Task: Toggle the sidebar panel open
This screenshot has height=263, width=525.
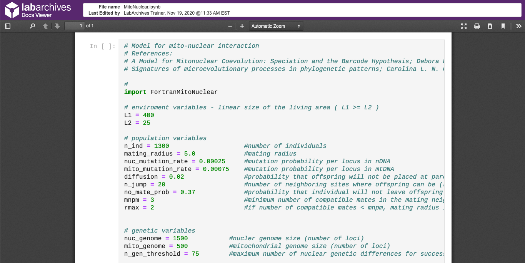Action: click(x=7, y=26)
